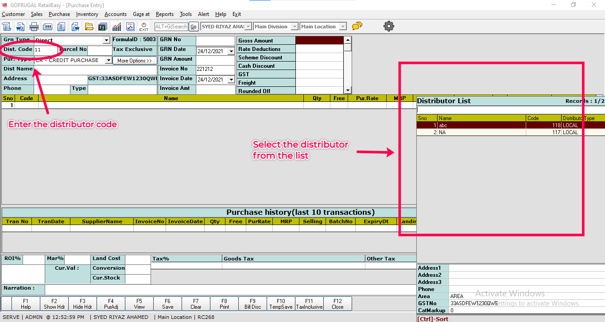This screenshot has height=322, width=605.
Task: Click the Invoice No field showing 221212
Action: tap(215, 70)
